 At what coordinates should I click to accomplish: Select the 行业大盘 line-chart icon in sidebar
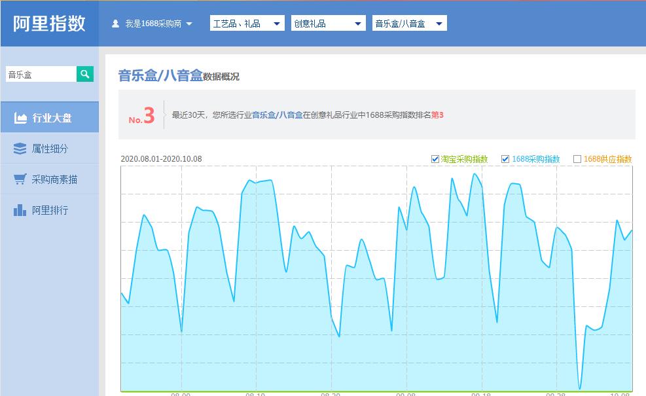point(20,117)
